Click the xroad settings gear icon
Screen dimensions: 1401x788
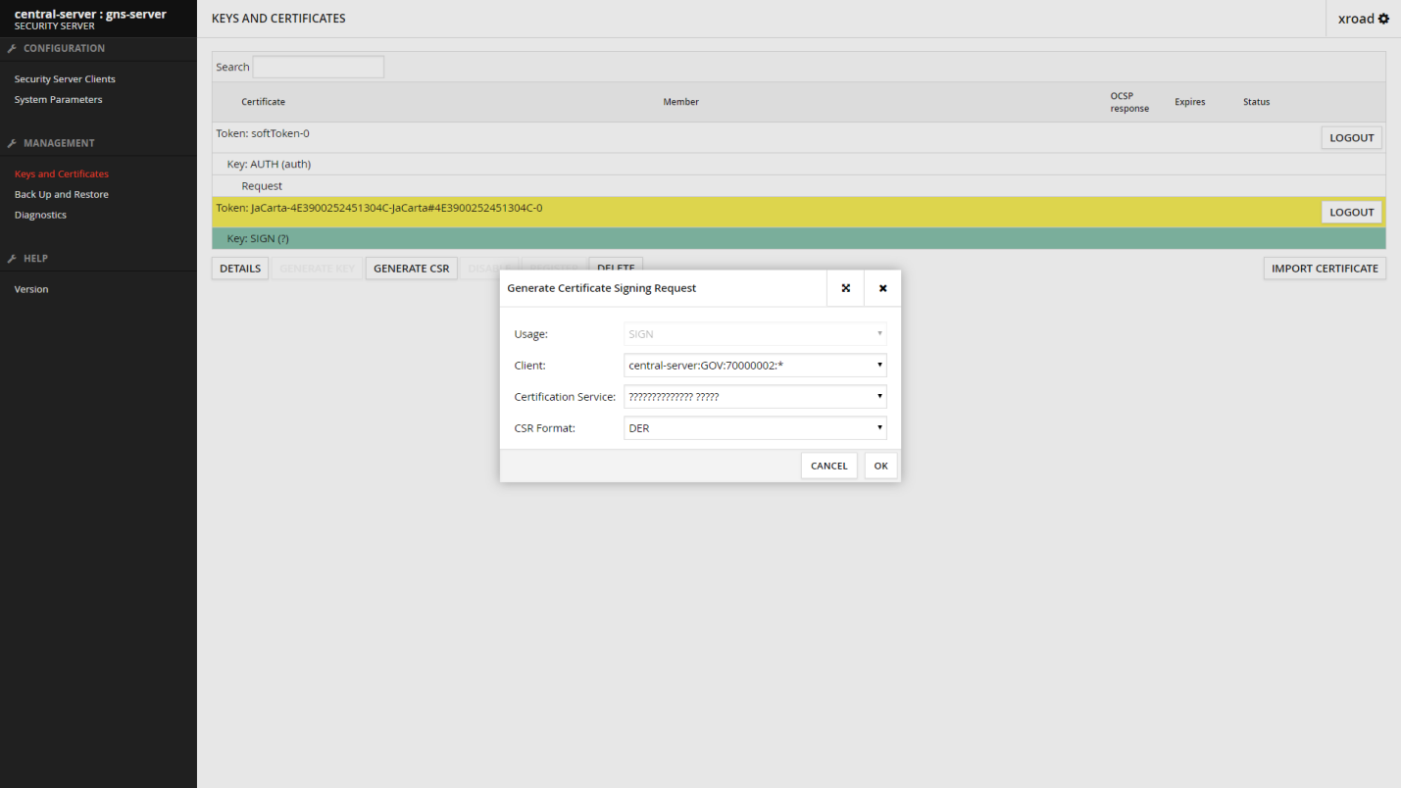coord(1383,19)
